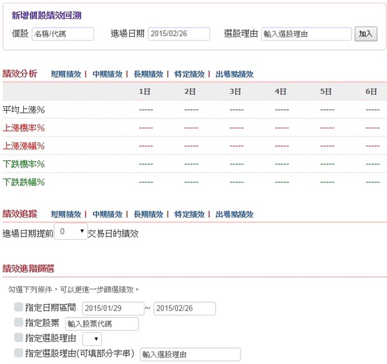Click the 加入 button
The image size is (387, 364).
[x=366, y=34]
